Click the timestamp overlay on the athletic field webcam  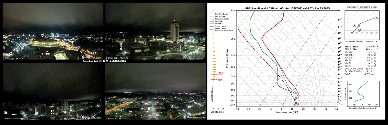pos(14,58)
